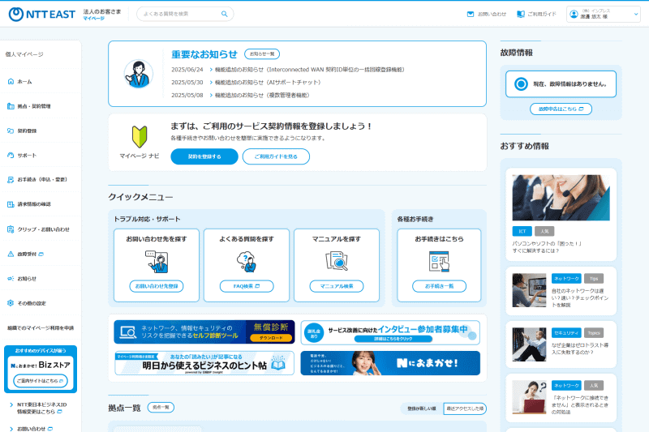
Task: Click the user account avatar icon
Action: point(574,14)
